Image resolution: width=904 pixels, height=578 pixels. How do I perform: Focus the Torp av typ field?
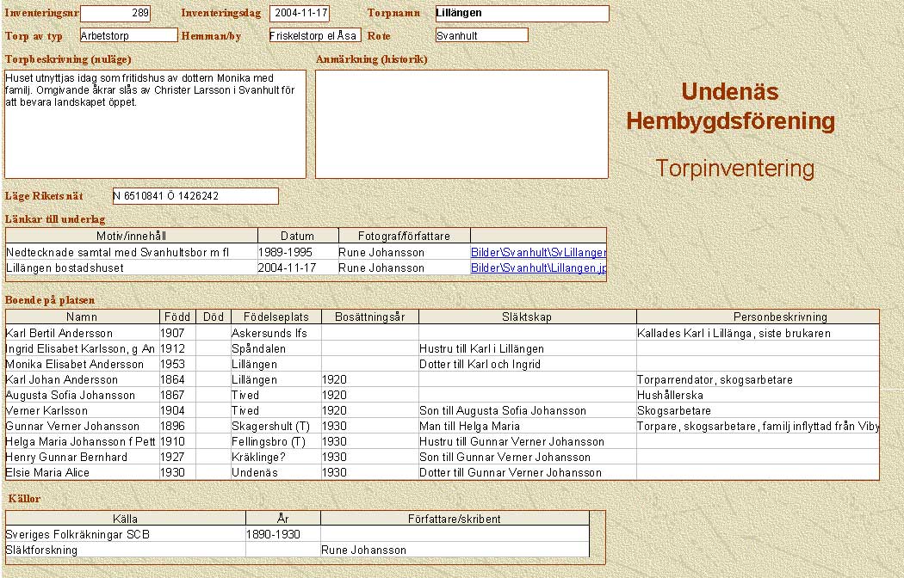(128, 35)
